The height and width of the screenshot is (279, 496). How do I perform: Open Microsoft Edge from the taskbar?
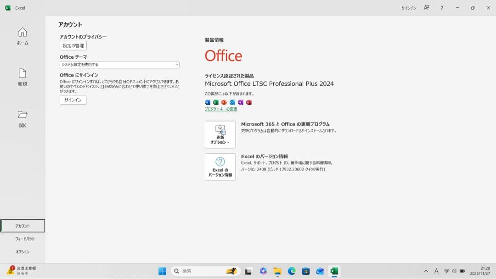tap(291, 271)
